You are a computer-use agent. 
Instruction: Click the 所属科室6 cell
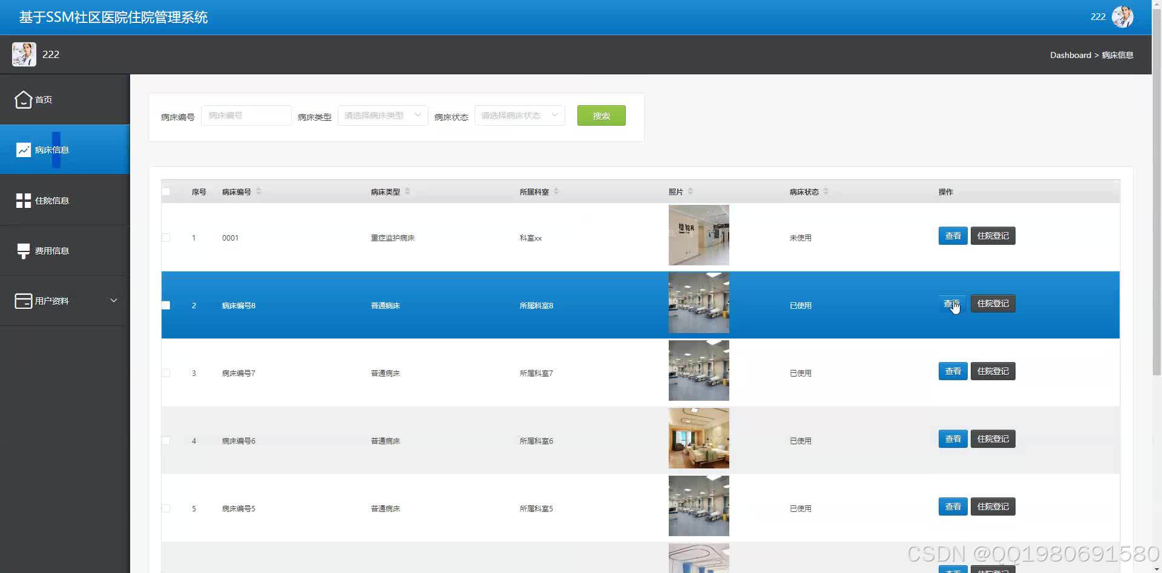point(536,441)
